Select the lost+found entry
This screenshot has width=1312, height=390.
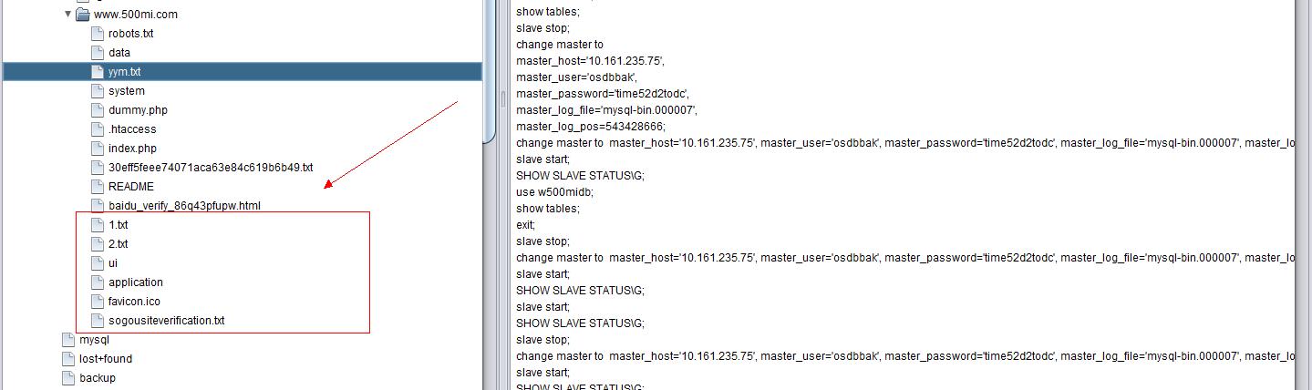(106, 359)
